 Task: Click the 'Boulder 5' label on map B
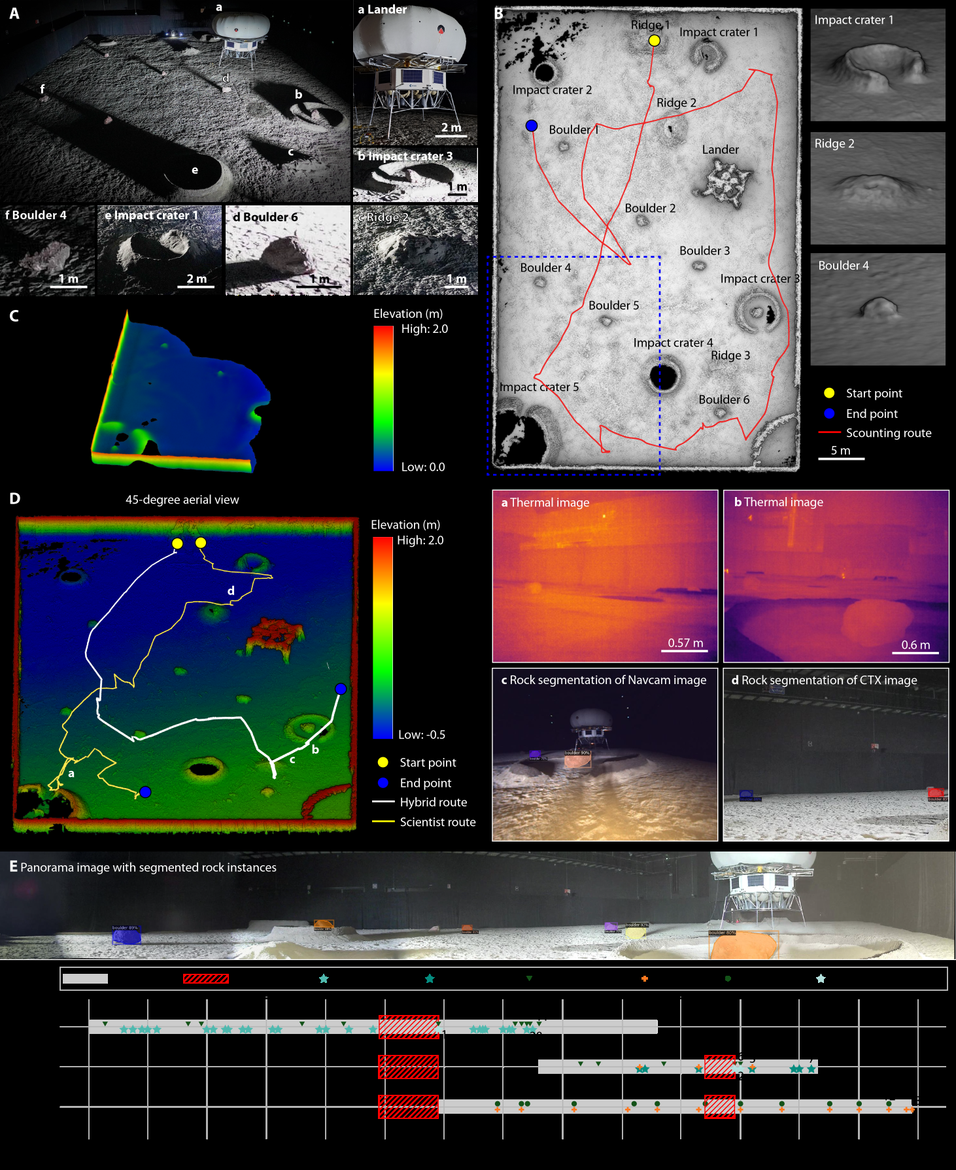(x=614, y=305)
